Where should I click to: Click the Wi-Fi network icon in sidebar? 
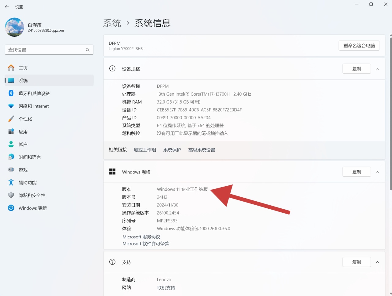tap(11, 106)
